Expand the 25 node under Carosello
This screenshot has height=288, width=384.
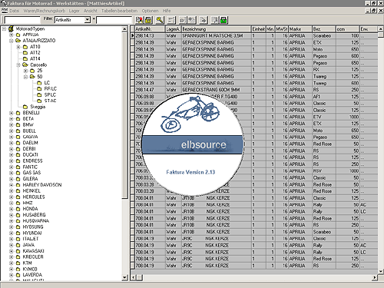(25, 71)
